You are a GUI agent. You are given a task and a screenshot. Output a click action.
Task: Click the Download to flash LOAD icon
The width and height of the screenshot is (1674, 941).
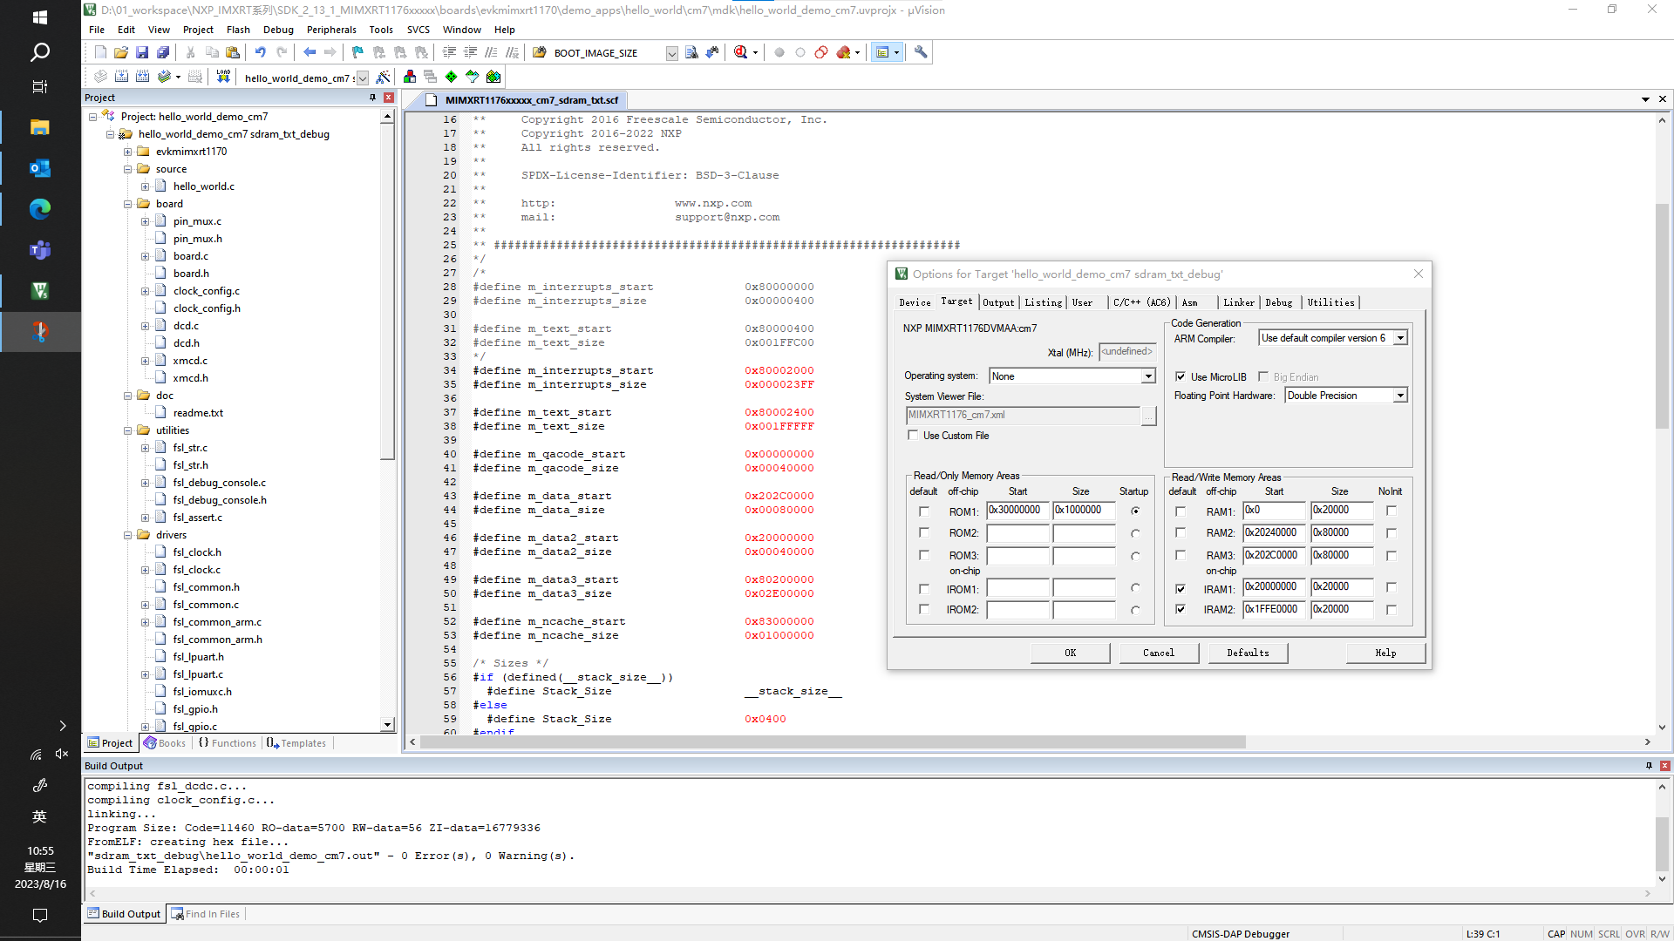pos(223,77)
